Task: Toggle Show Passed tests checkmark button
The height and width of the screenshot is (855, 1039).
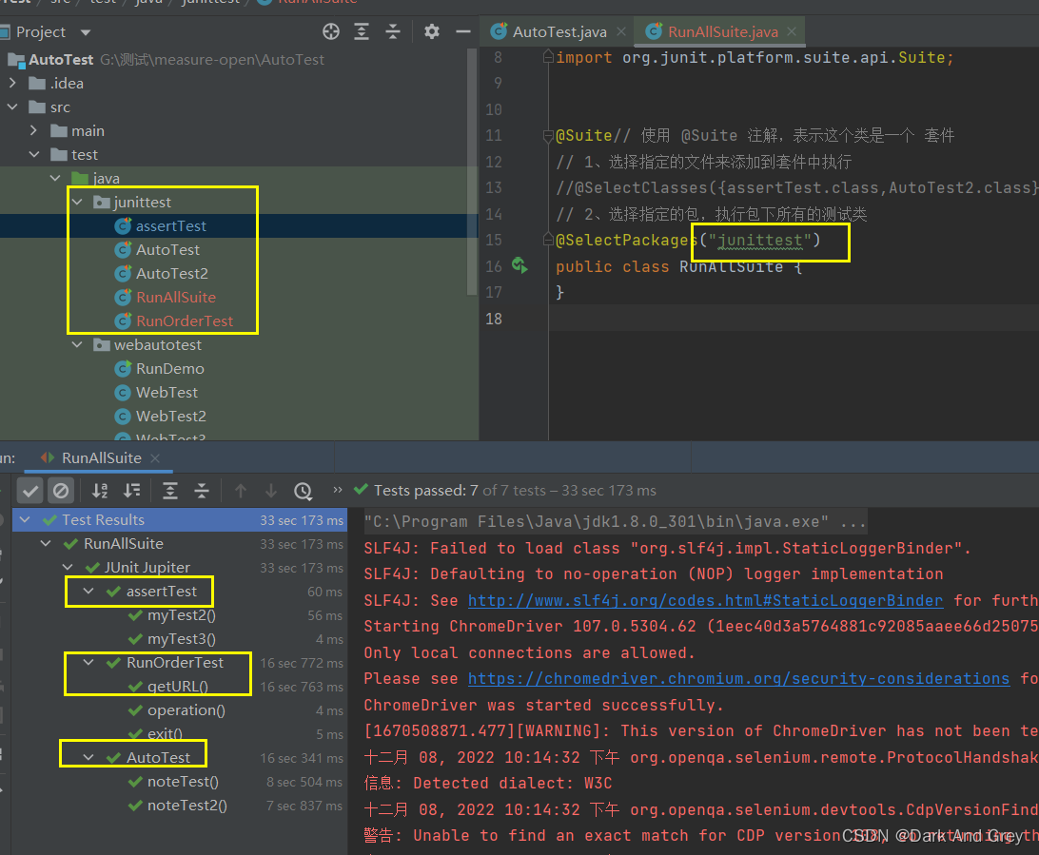Action: (30, 491)
